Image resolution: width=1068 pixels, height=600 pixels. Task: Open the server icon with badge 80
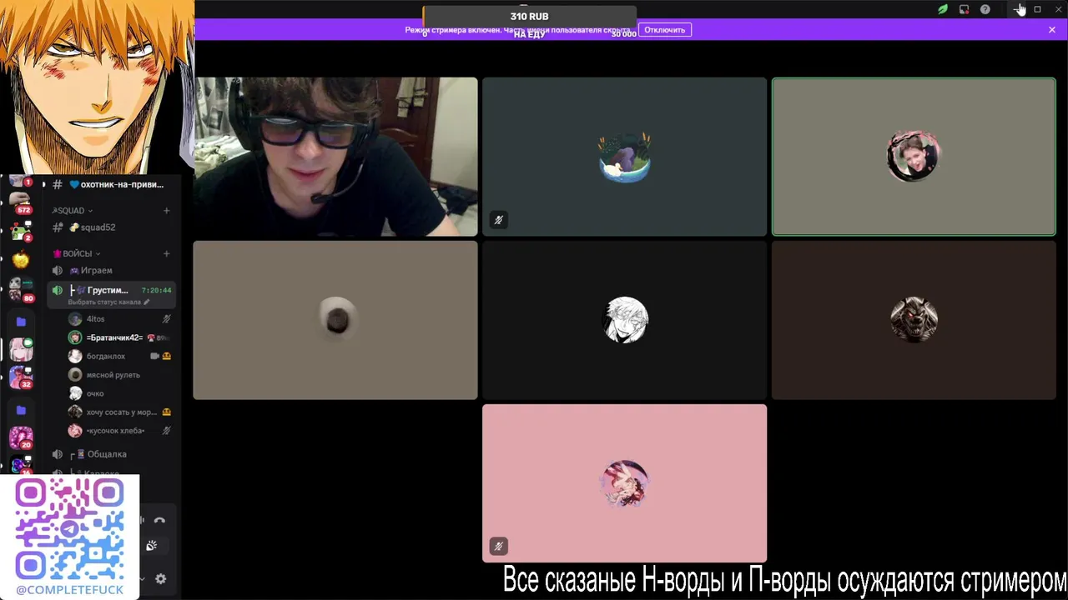21,289
